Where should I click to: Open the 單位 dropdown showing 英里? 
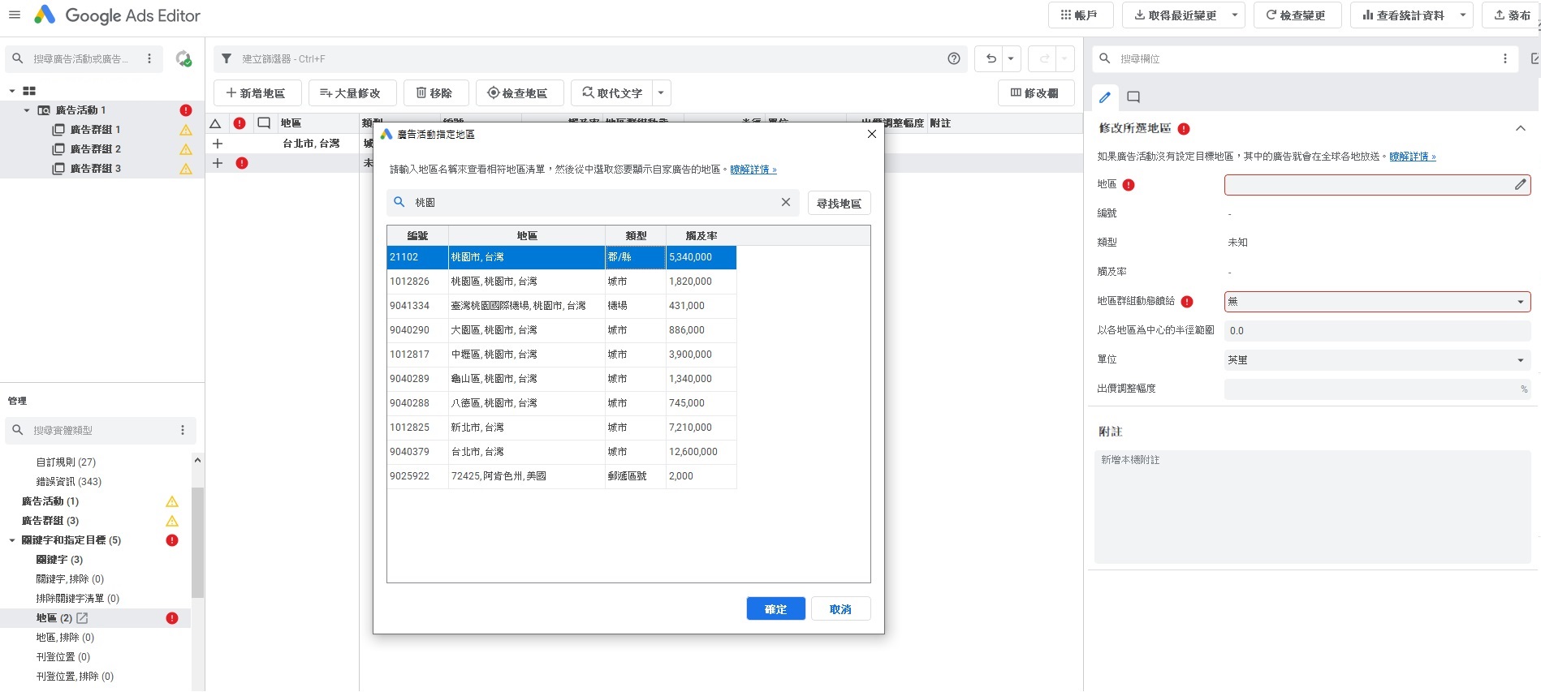click(1376, 360)
